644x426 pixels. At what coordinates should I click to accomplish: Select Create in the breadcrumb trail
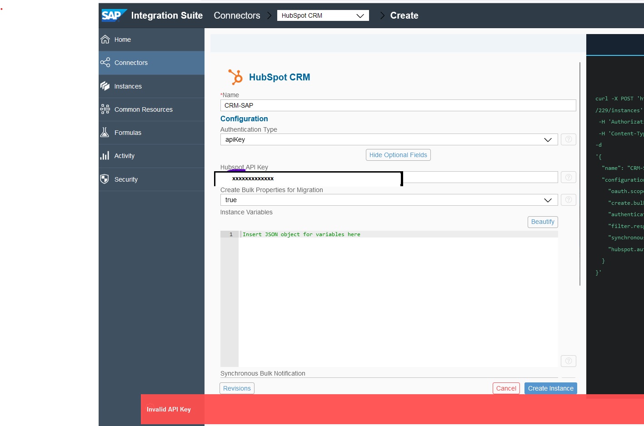pos(404,15)
